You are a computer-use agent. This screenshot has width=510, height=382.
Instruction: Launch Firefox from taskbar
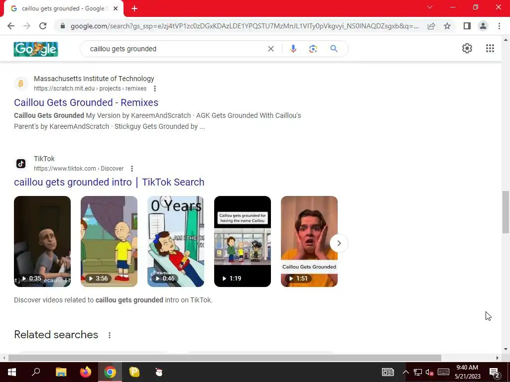86,372
